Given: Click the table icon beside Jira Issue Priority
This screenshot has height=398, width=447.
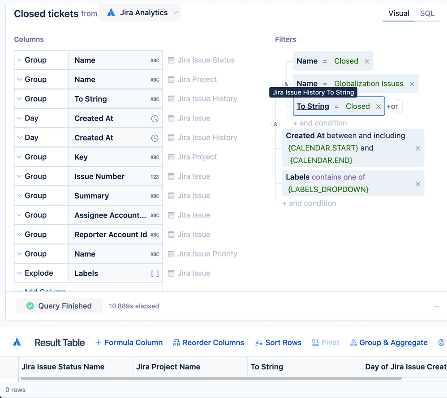Looking at the screenshot, I should tap(171, 254).
